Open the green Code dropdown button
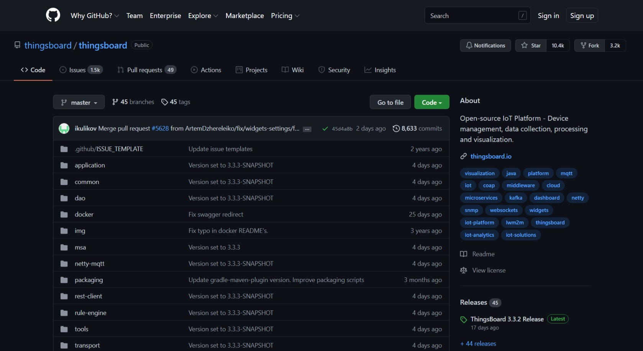Viewport: 643px width, 351px height. point(431,102)
